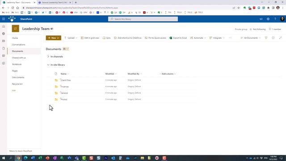Focus the Search this library box
Viewport: 286px width, 161px height.
pyautogui.click(x=143, y=19)
